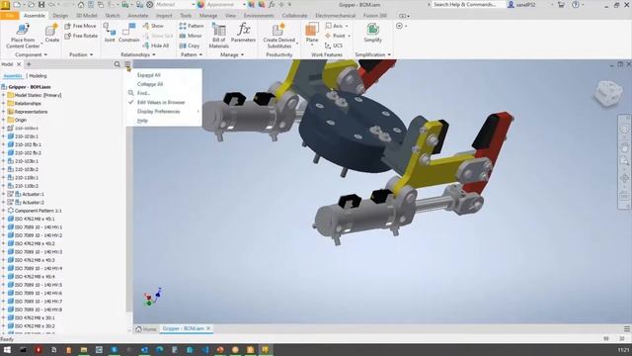Image resolution: width=632 pixels, height=356 pixels.
Task: Click the Search Help & Commands field
Action: coord(467,4)
